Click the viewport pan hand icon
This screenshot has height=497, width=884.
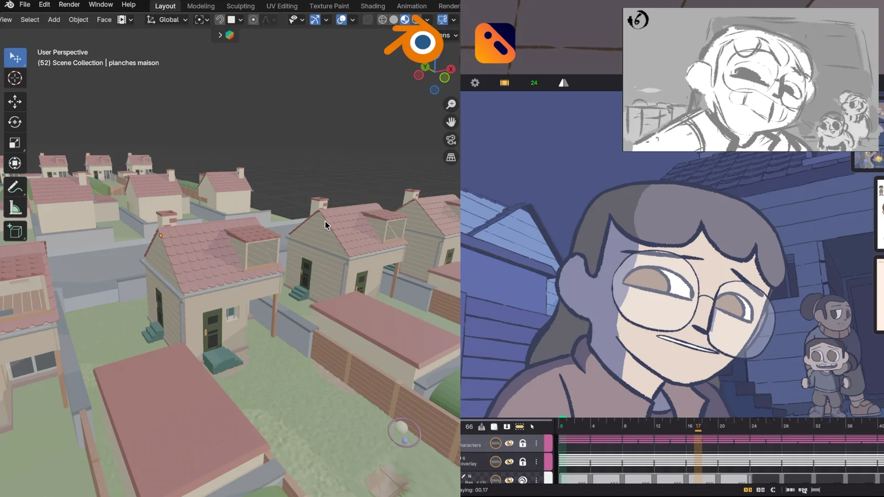click(451, 122)
